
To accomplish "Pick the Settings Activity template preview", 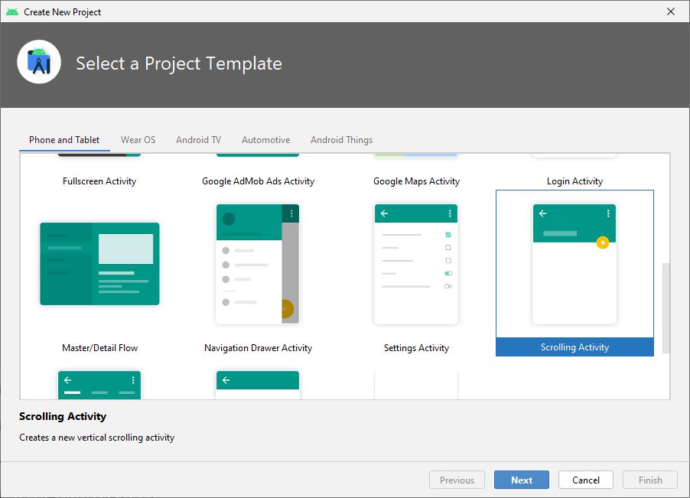I will 416,264.
